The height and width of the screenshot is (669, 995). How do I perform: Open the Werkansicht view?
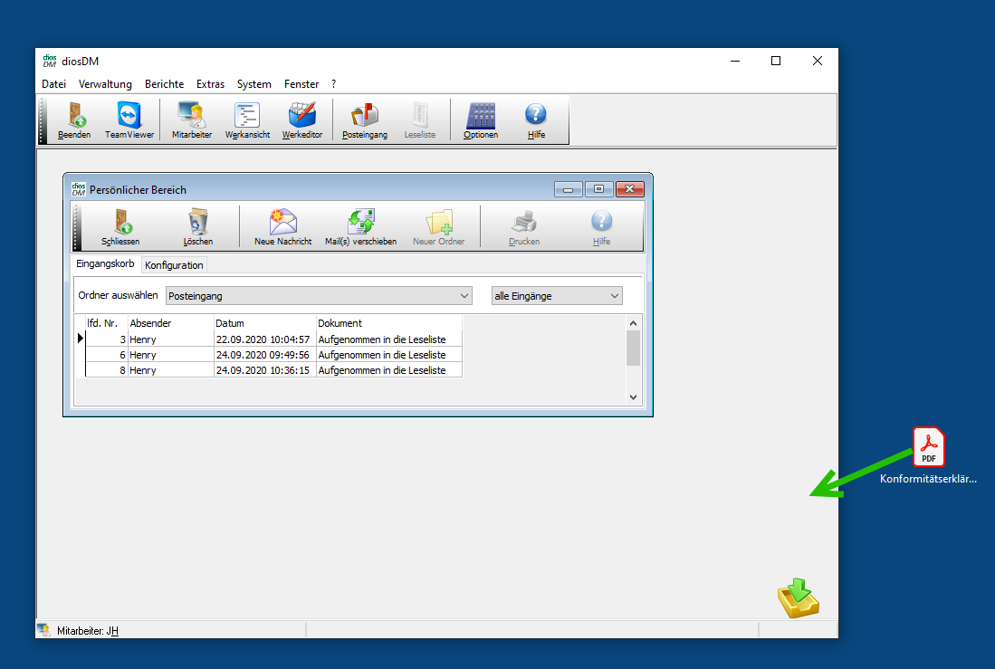pos(247,120)
